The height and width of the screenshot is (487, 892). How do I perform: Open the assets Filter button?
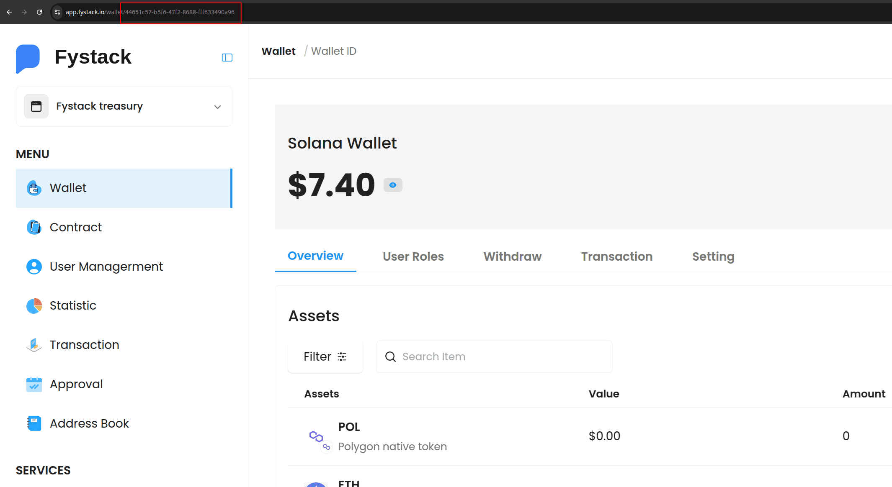pyautogui.click(x=325, y=356)
